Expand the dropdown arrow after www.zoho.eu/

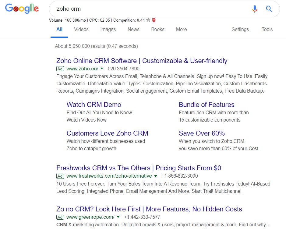click(x=102, y=69)
